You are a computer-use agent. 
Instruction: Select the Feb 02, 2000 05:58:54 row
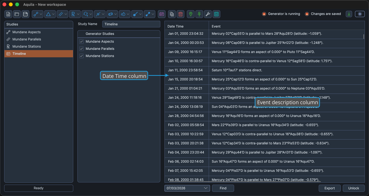tap(265, 125)
